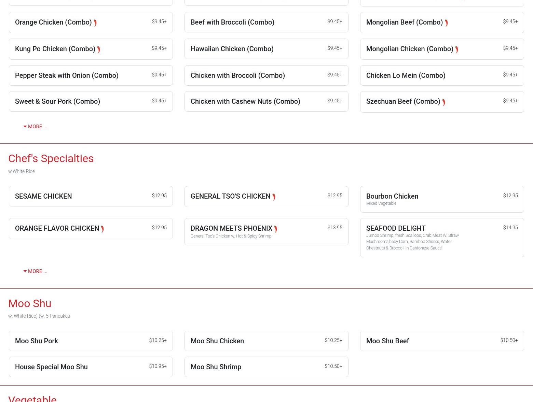Click the spicy icon beside General Tso's Chicken
Image resolution: width=533 pixels, height=402 pixels.
click(x=274, y=197)
